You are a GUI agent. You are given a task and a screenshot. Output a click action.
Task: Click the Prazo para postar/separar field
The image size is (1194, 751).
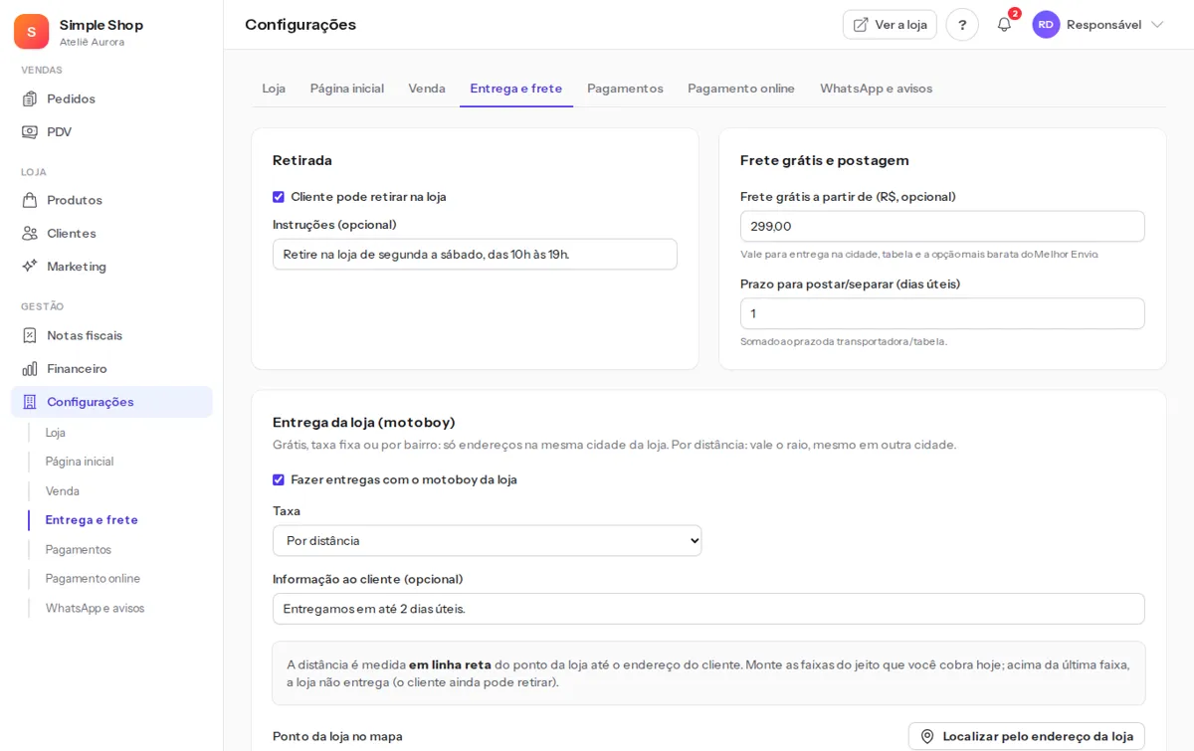pyautogui.click(x=942, y=313)
